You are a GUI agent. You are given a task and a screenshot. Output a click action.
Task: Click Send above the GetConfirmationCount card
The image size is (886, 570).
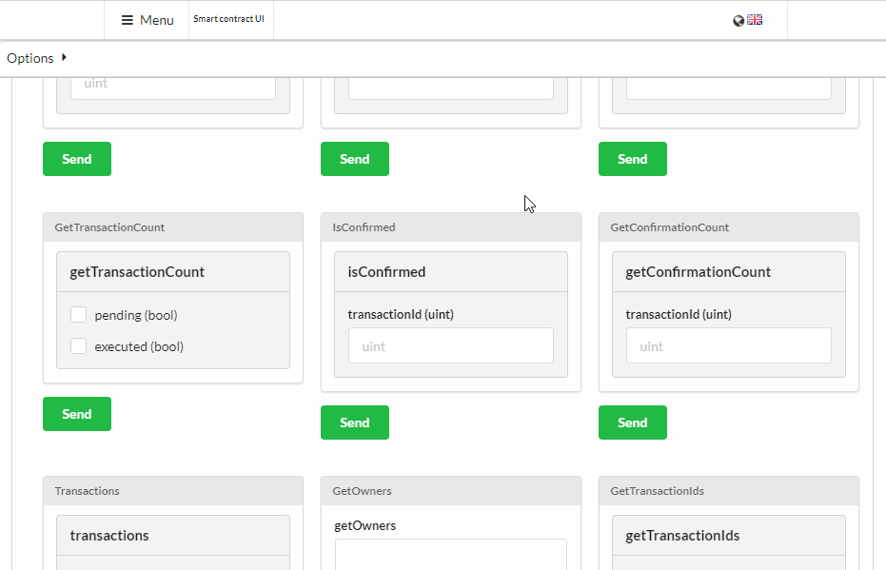click(x=633, y=159)
